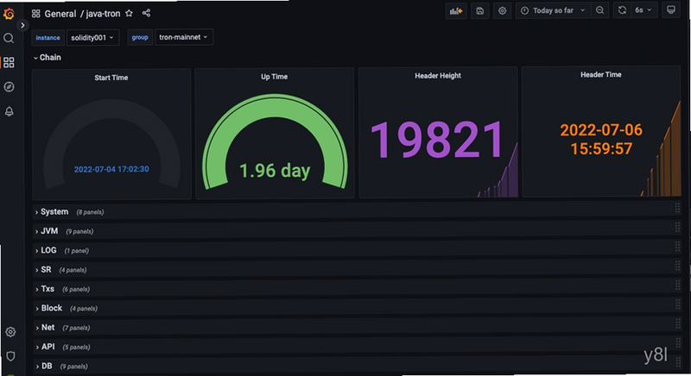691x376 pixels.
Task: Open the Explore compass icon
Action: [x=9, y=86]
